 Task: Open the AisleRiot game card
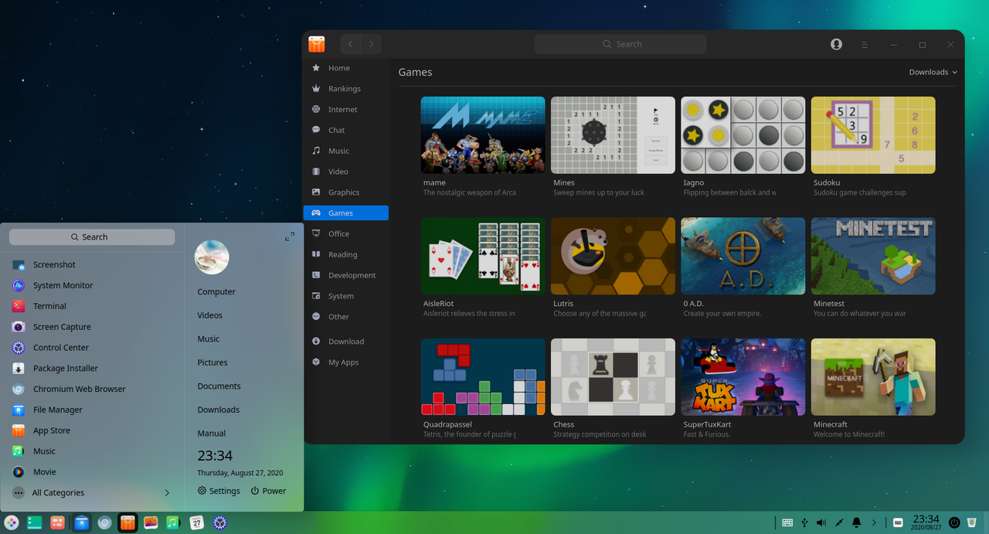(483, 268)
